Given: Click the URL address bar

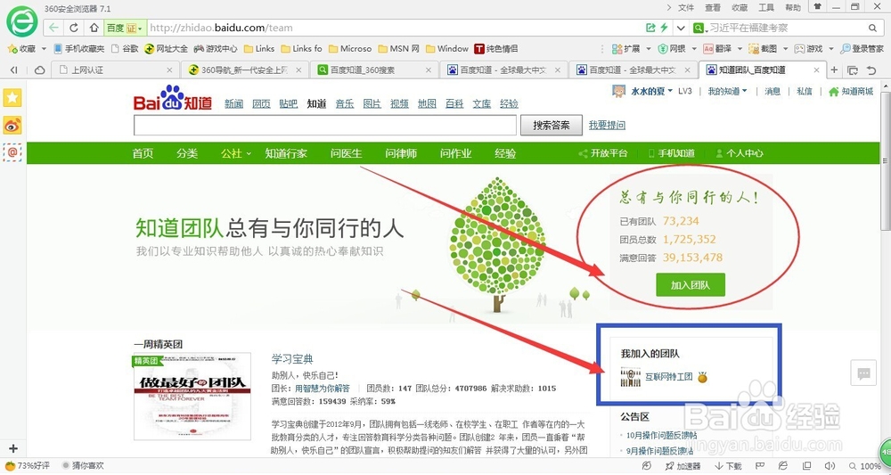Looking at the screenshot, I should [395, 28].
